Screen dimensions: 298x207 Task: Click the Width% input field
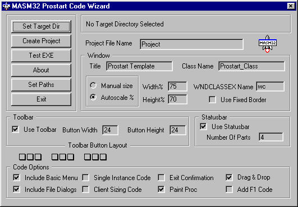click(x=177, y=86)
